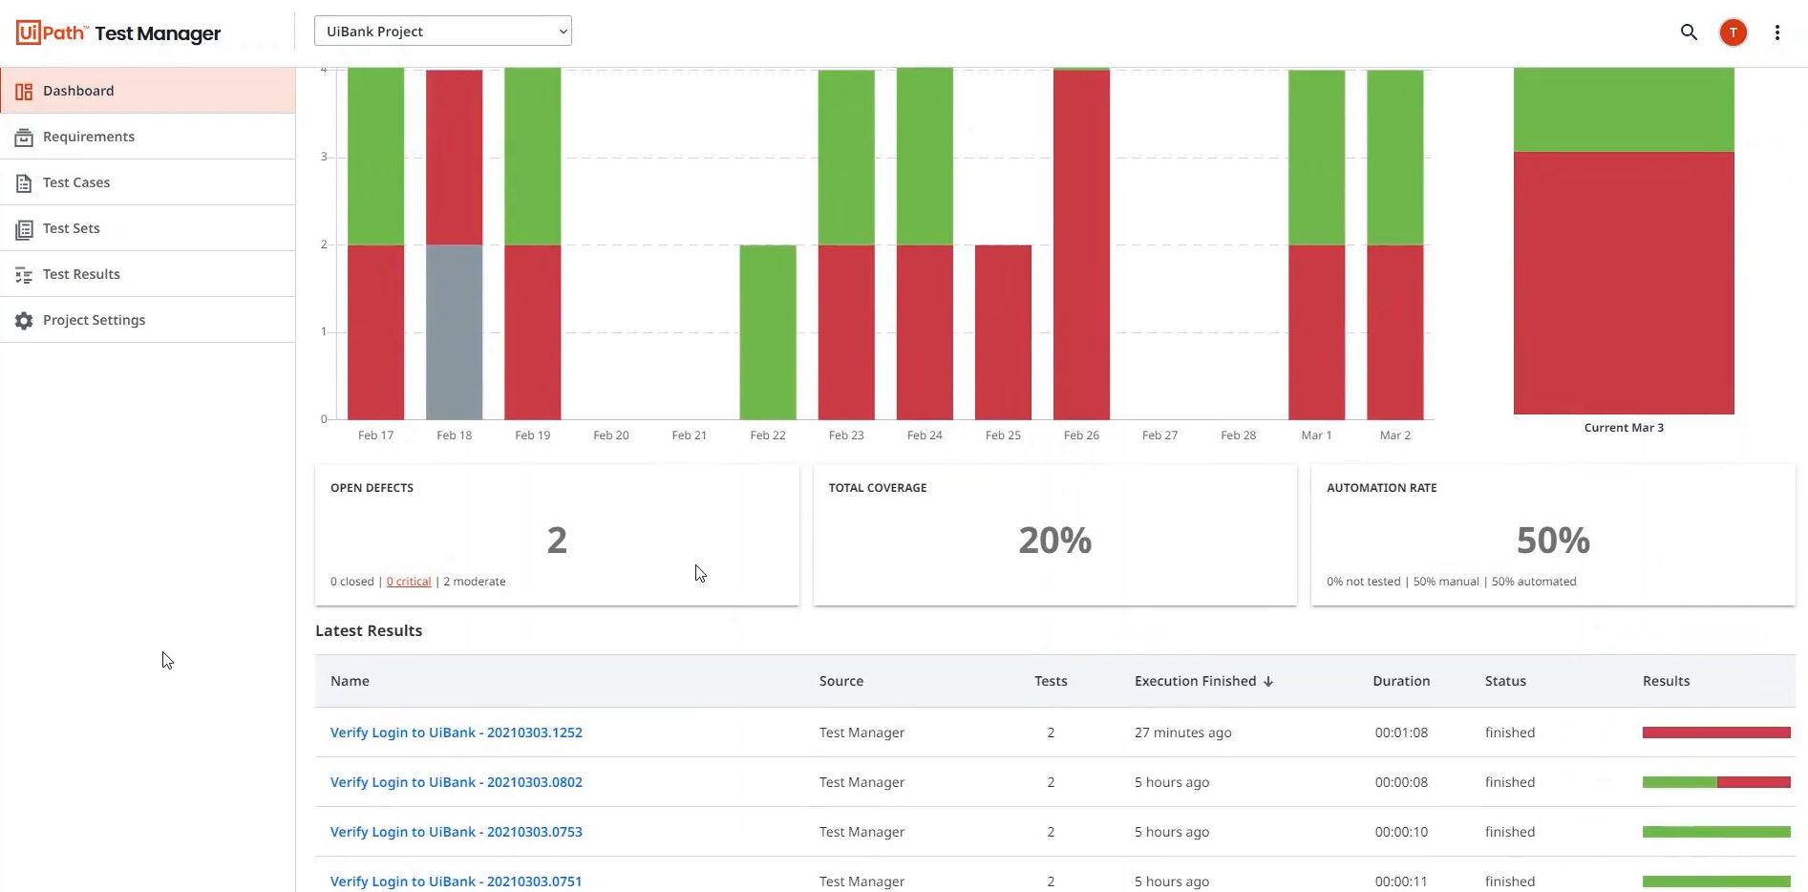Sort results by the Duration column
1808x892 pixels.
1400,681
